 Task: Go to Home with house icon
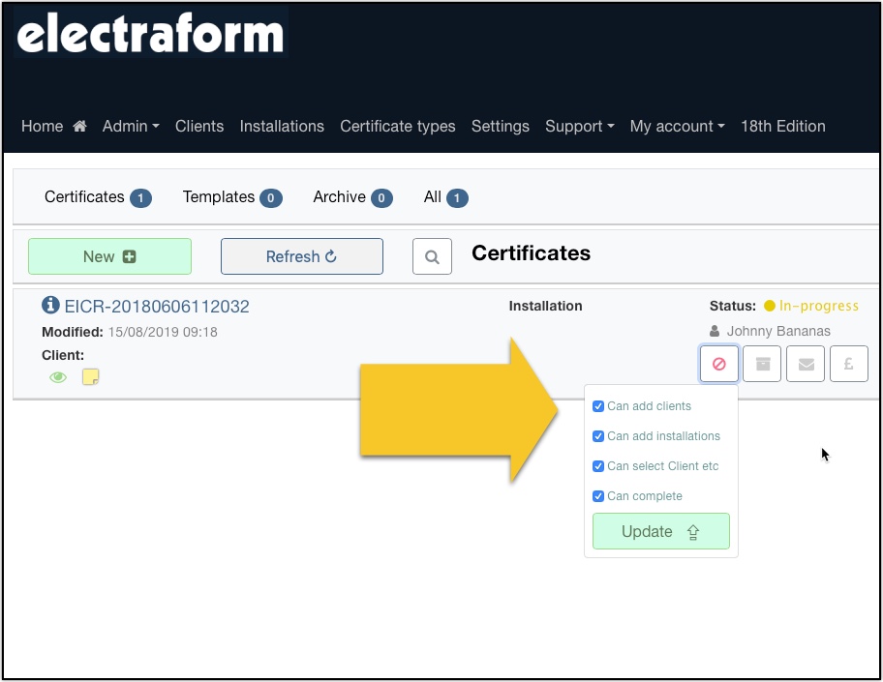click(54, 126)
